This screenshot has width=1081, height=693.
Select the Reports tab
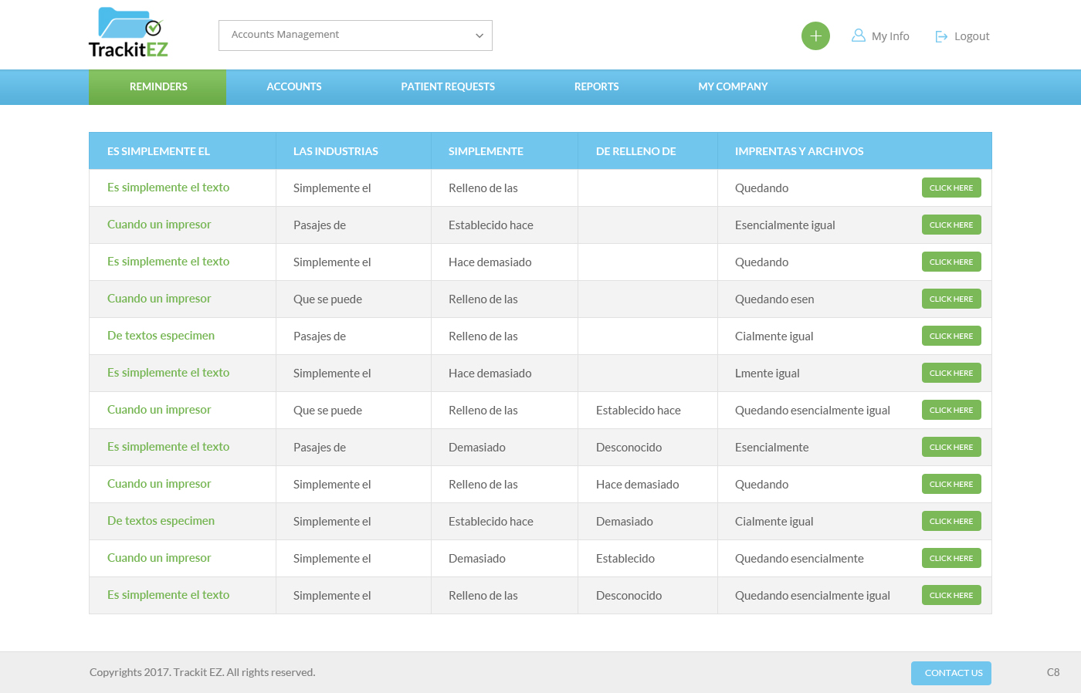596,87
